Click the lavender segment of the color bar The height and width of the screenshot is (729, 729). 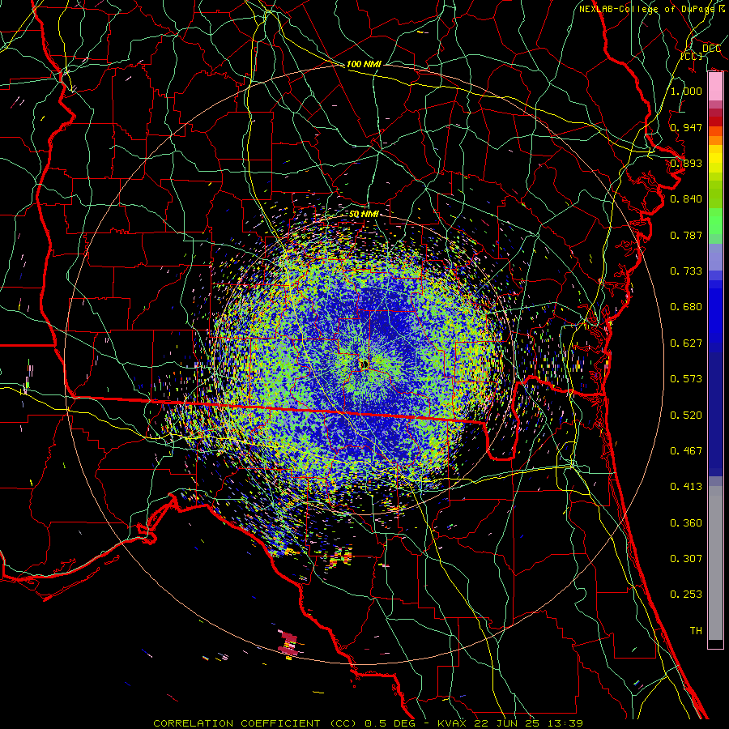[715, 258]
